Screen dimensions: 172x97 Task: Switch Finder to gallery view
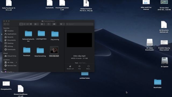pyautogui.click(x=31, y=24)
